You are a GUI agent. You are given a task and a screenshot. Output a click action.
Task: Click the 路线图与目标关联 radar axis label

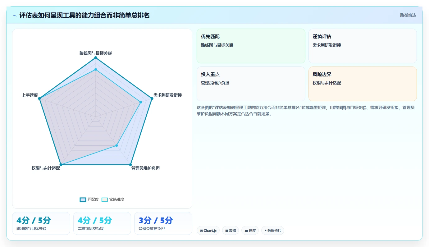click(x=96, y=53)
